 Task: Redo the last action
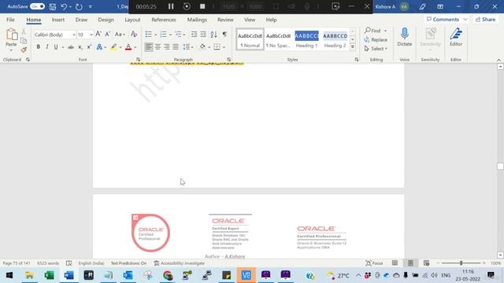tap(79, 6)
